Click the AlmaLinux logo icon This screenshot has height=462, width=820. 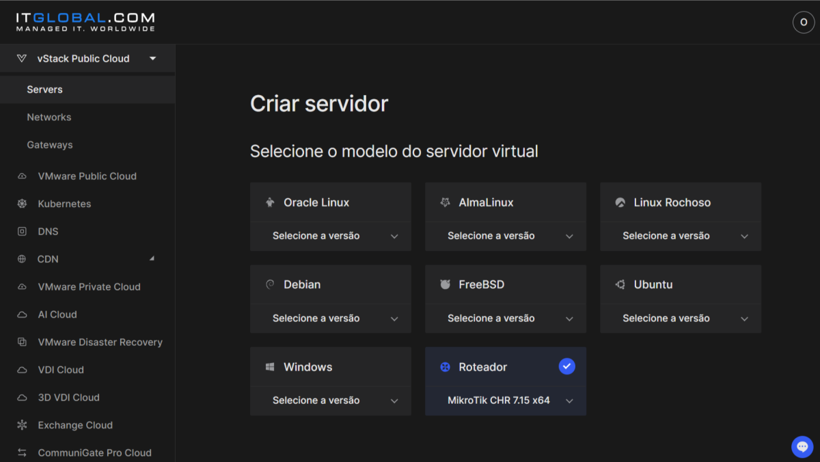445,203
